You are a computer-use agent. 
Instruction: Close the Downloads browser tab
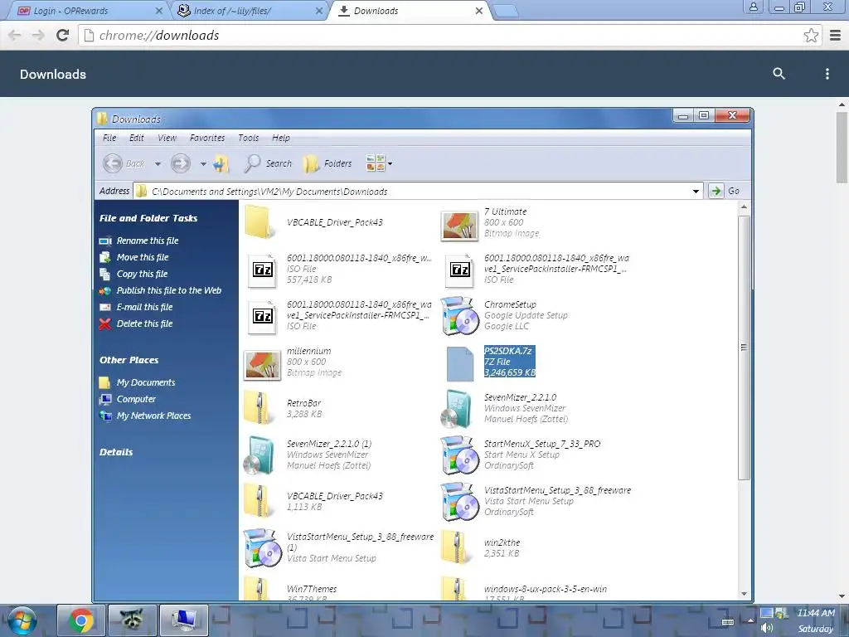478,11
